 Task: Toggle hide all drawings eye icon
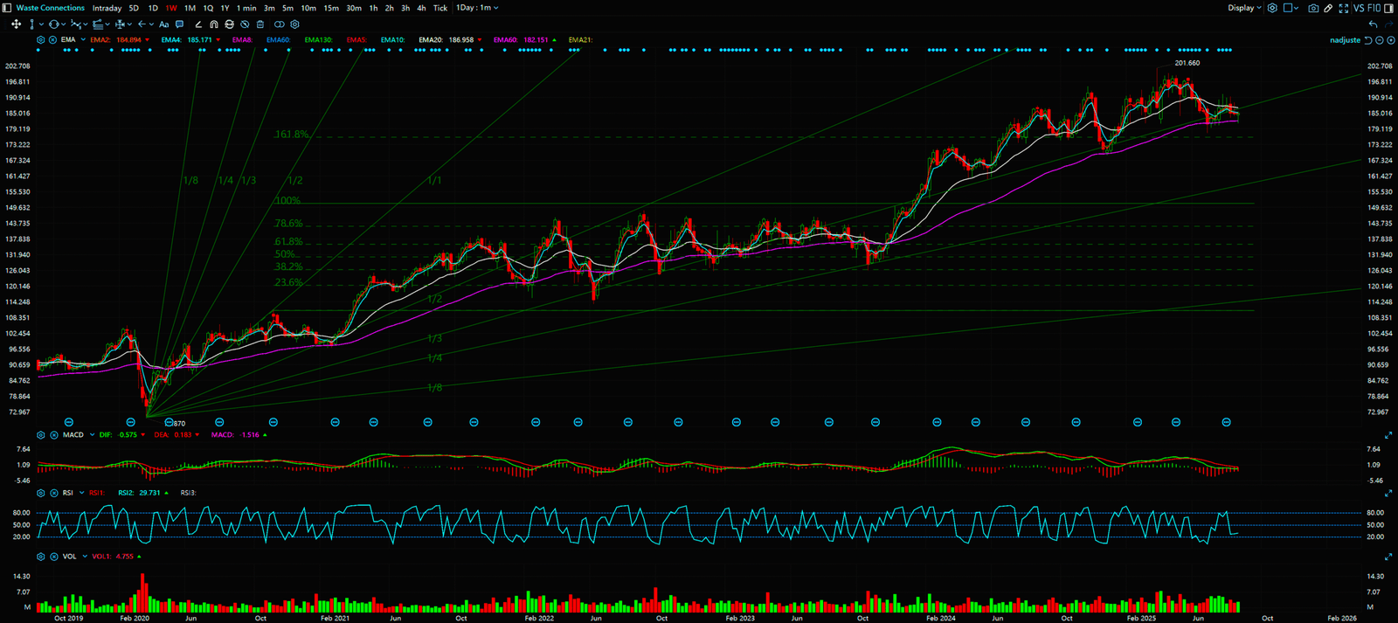pyautogui.click(x=245, y=24)
